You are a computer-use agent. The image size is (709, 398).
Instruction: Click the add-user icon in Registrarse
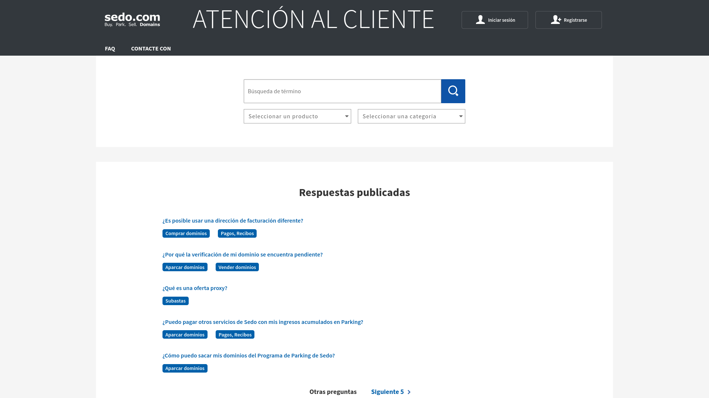pos(556,20)
